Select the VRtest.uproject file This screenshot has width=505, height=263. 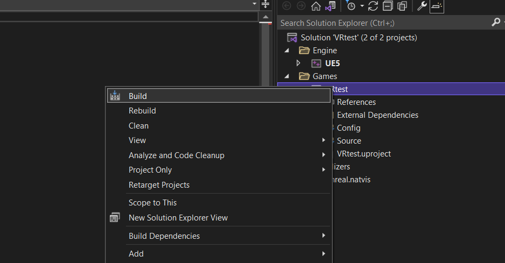[x=363, y=154]
